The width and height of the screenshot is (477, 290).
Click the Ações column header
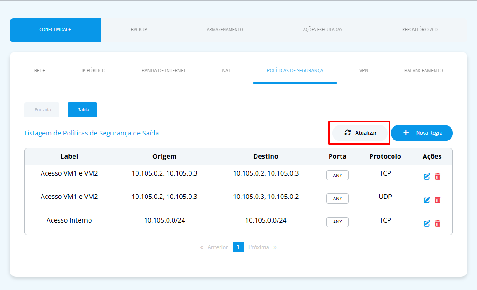click(432, 156)
